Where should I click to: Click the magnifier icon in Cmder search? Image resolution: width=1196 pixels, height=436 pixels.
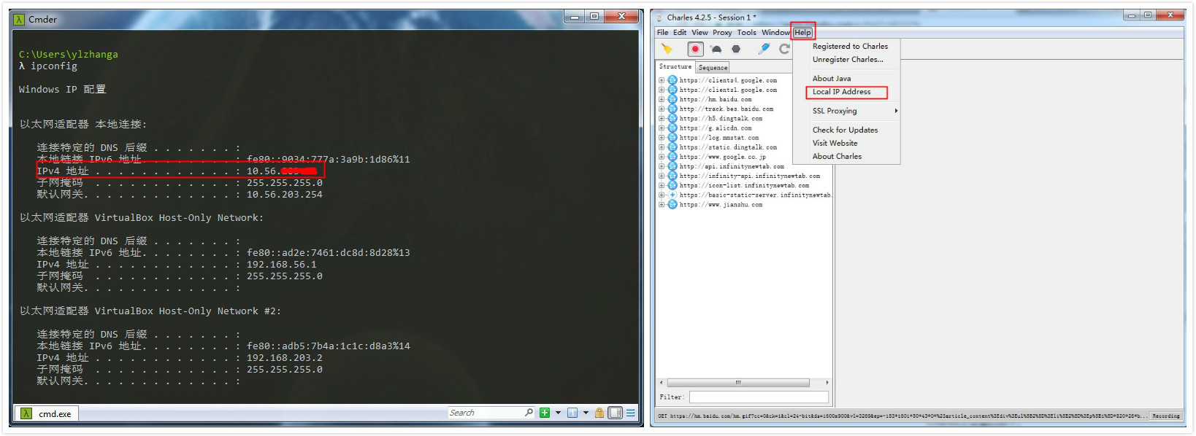click(x=529, y=413)
